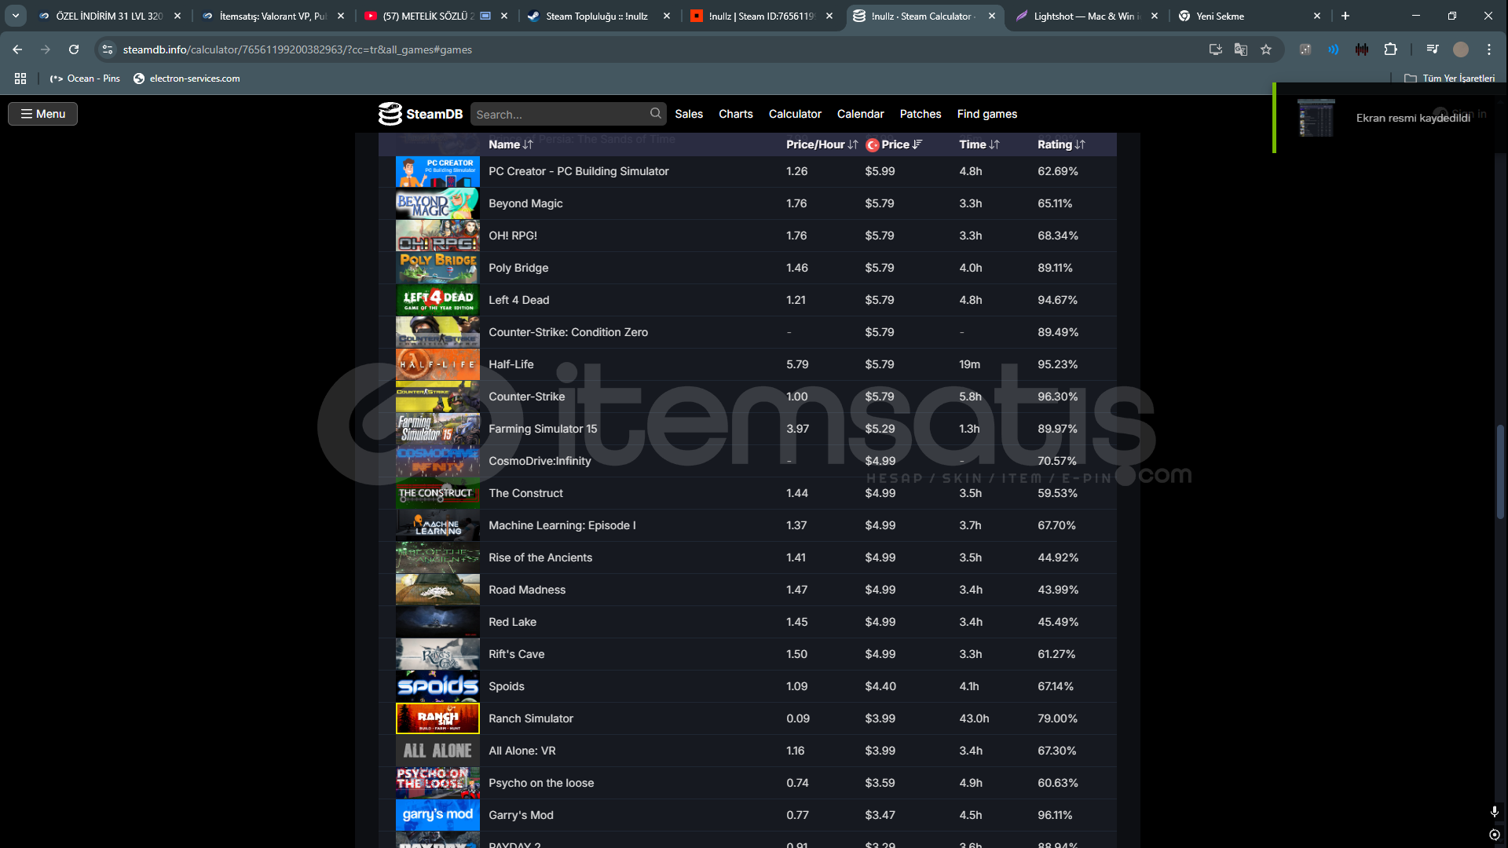Sort table by Name column
1508x848 pixels.
[x=511, y=144]
